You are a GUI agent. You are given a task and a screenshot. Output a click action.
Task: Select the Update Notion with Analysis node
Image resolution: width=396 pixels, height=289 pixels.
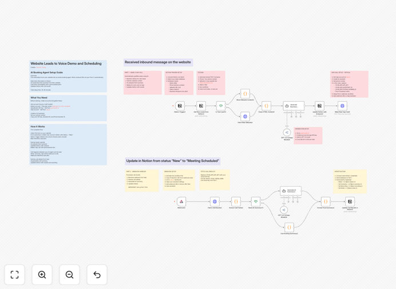tap(319, 106)
